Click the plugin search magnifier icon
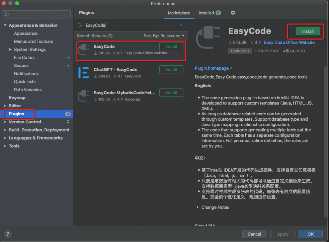Viewport: 329px width, 242px height. coord(80,25)
